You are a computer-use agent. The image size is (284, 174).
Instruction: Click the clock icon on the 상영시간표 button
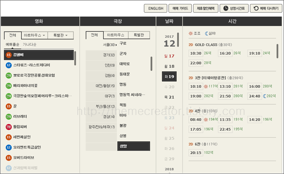pyautogui.click(x=226, y=8)
